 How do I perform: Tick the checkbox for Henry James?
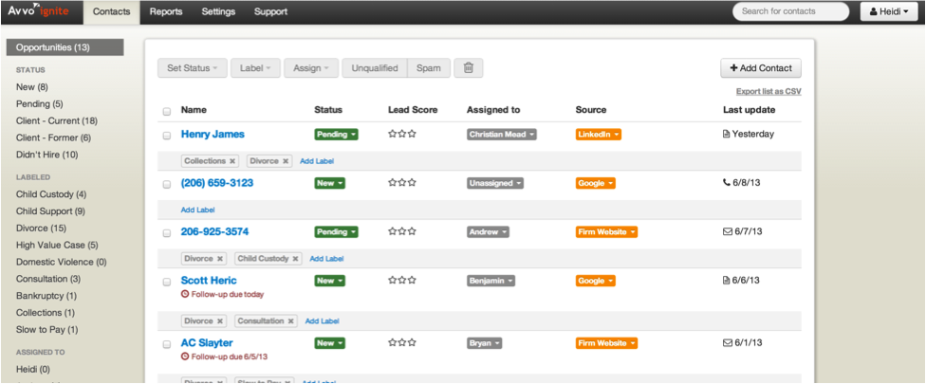point(167,136)
